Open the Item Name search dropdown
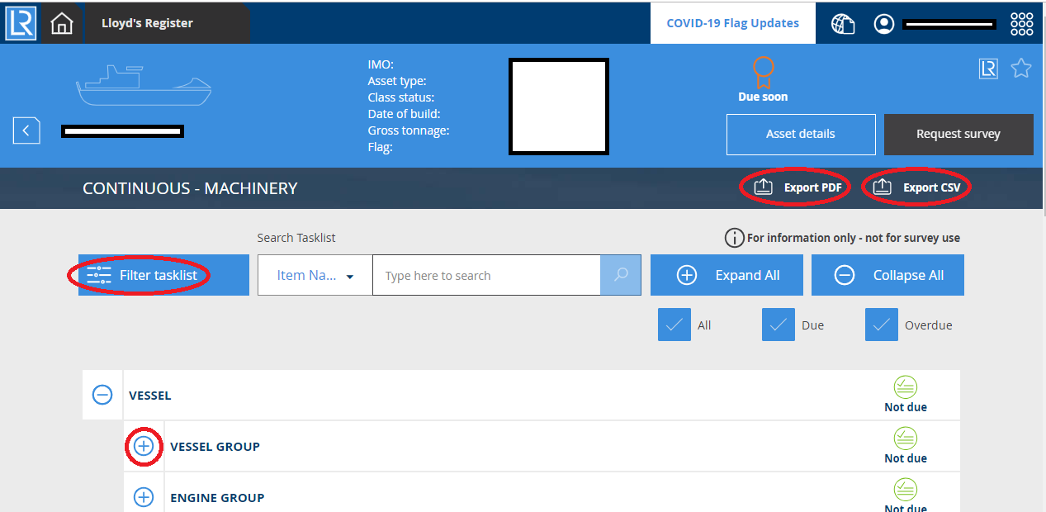This screenshot has width=1046, height=512. [x=315, y=275]
